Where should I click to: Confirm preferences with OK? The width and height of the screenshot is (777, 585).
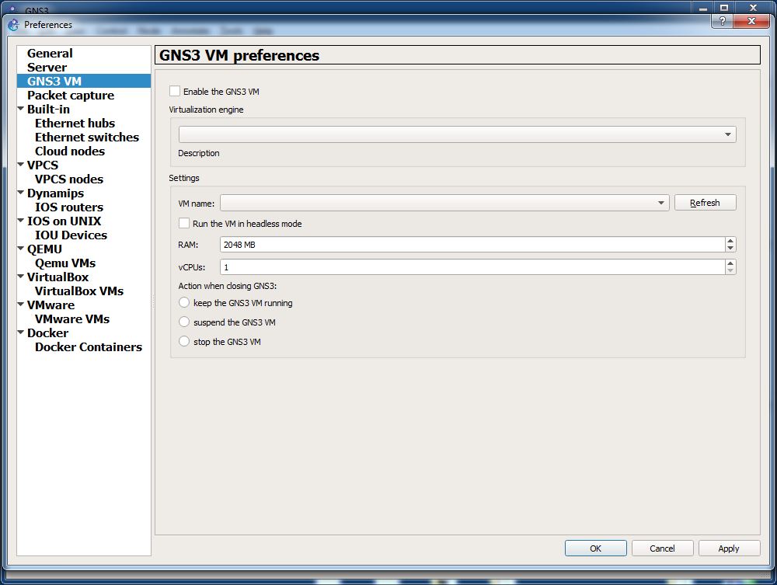tap(596, 548)
